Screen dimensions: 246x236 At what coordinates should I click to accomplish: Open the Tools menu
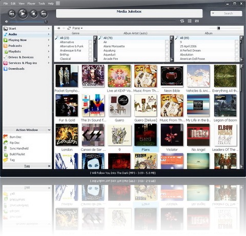coord(42,4)
